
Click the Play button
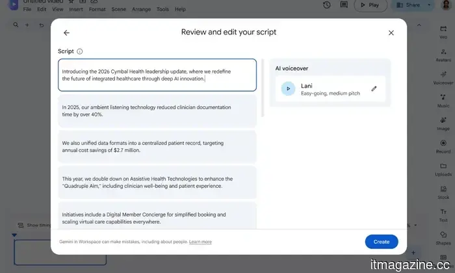coord(370,5)
